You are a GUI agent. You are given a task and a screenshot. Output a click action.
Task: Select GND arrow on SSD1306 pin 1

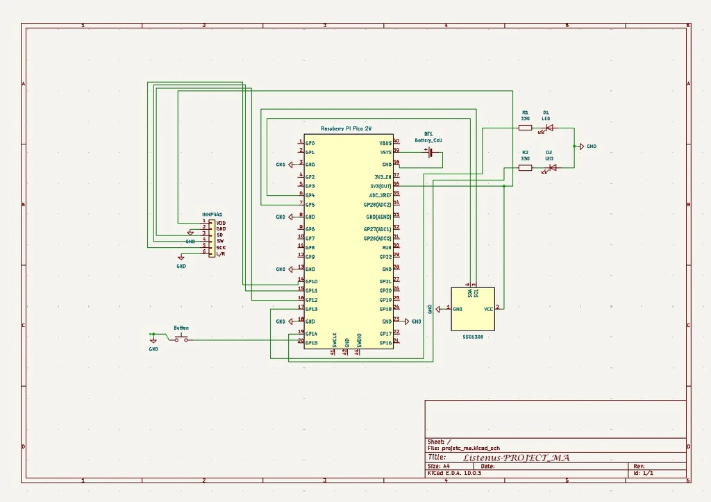point(438,309)
